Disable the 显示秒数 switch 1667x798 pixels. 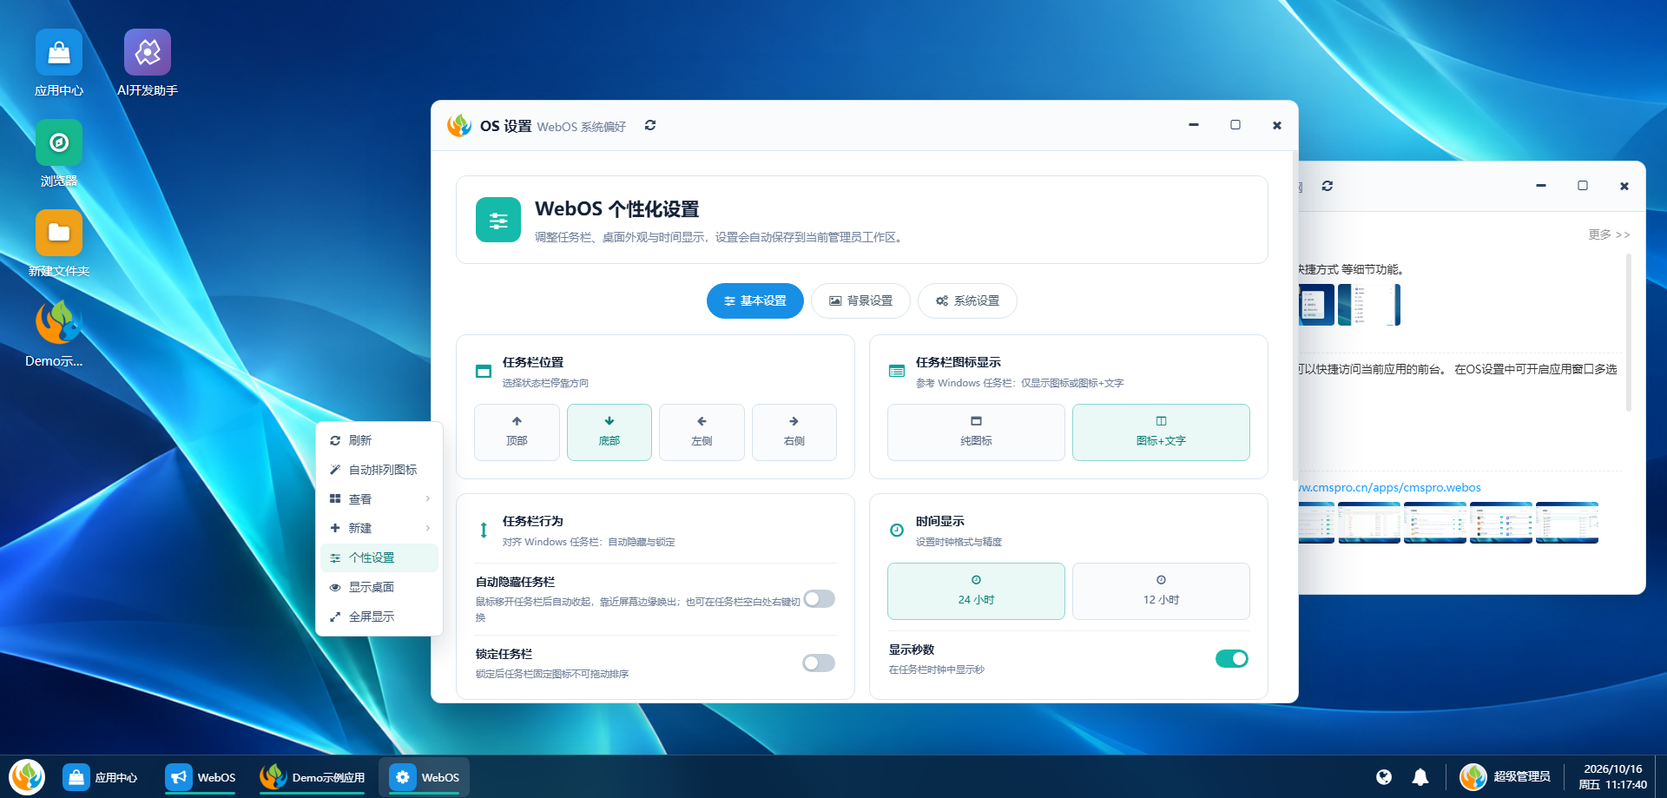(x=1231, y=658)
